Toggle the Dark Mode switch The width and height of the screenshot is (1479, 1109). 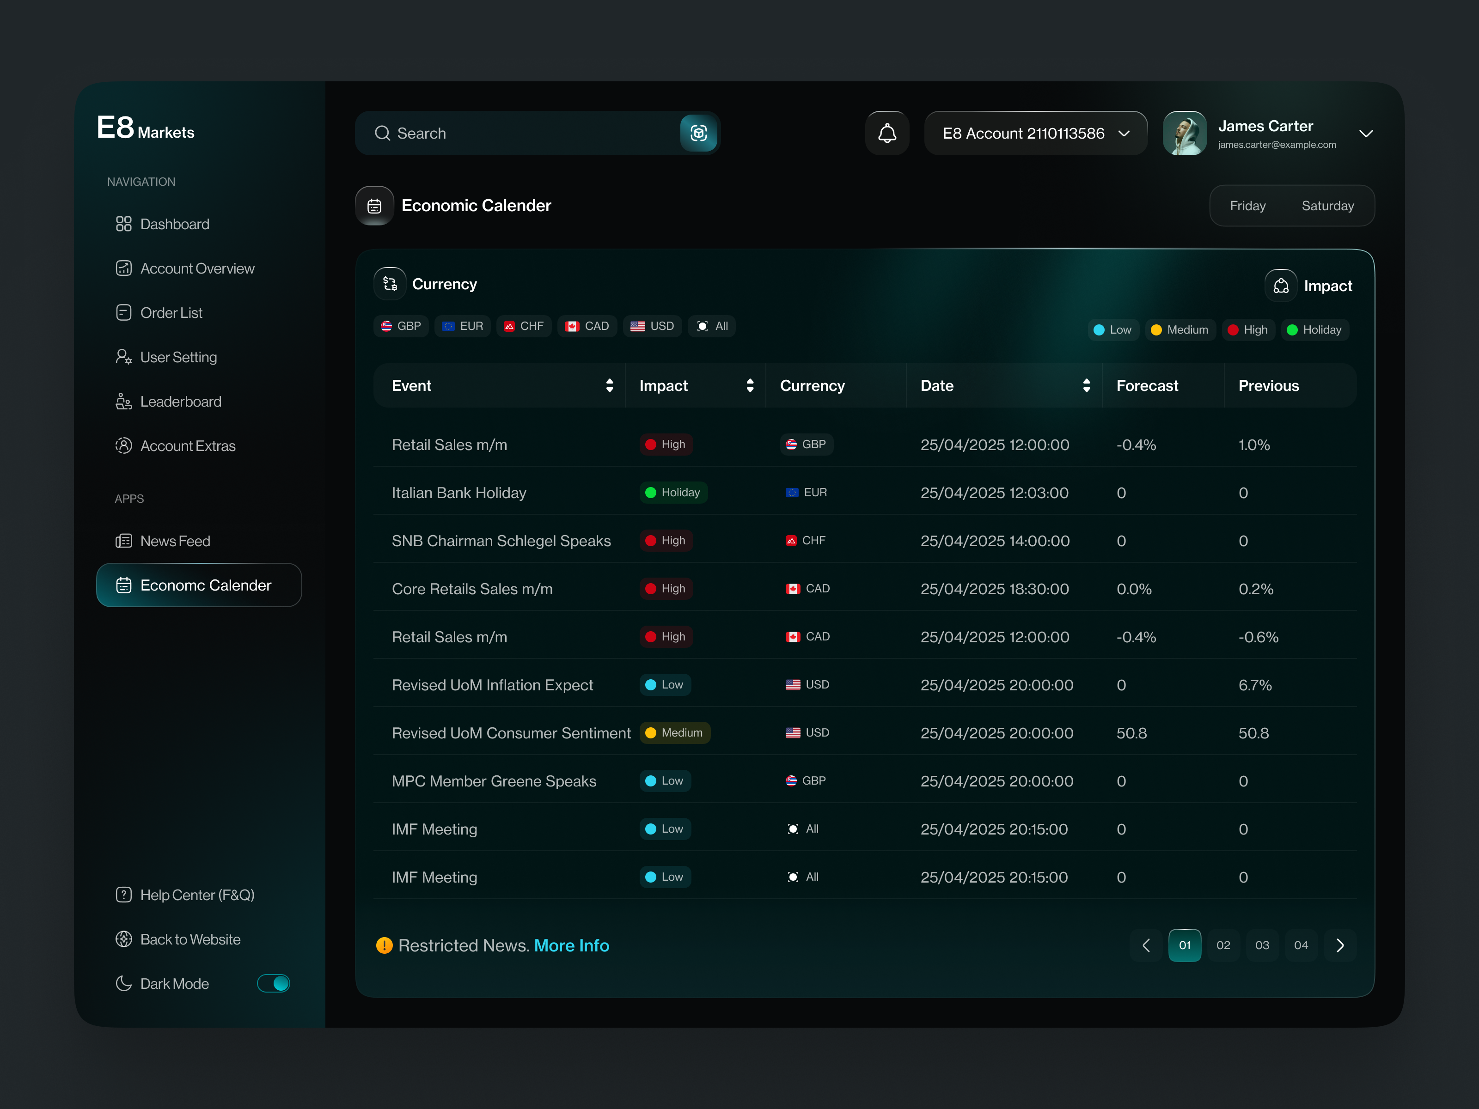click(x=274, y=983)
